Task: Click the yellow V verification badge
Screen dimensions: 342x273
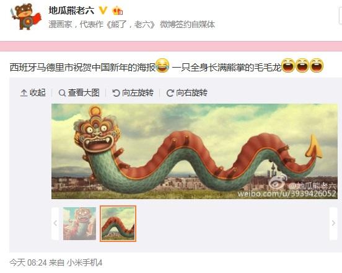Action: point(103,11)
